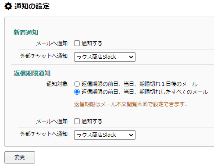This screenshot has height=167, width=214.
Task: Open the 返信期限通知 外部チャットへ通知 dropdown
Action: [105, 135]
